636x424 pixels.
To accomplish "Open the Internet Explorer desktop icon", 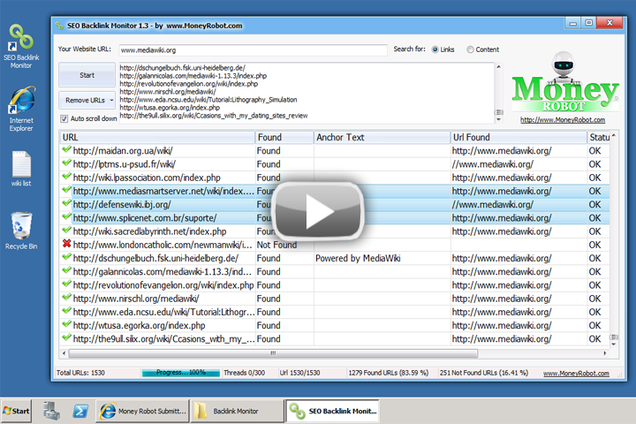I will pyautogui.click(x=21, y=109).
